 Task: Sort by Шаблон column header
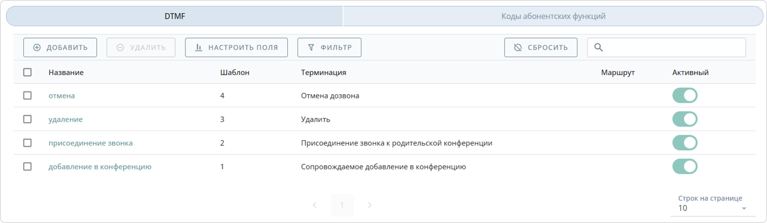click(x=235, y=72)
